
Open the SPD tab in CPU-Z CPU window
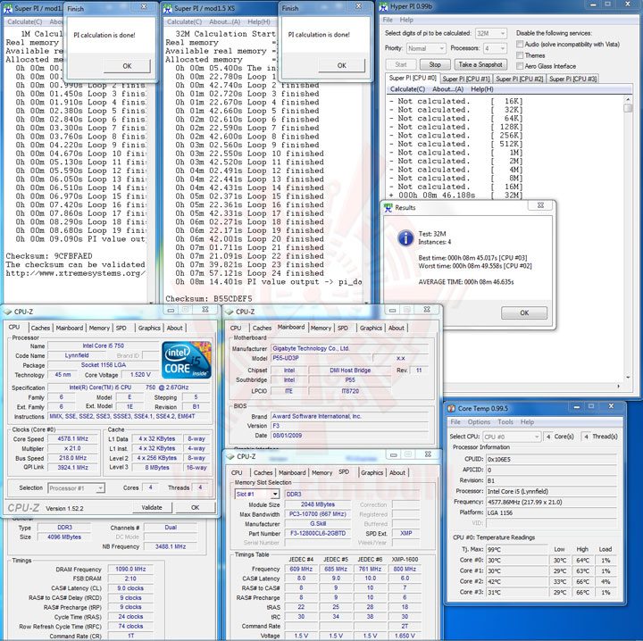[121, 328]
